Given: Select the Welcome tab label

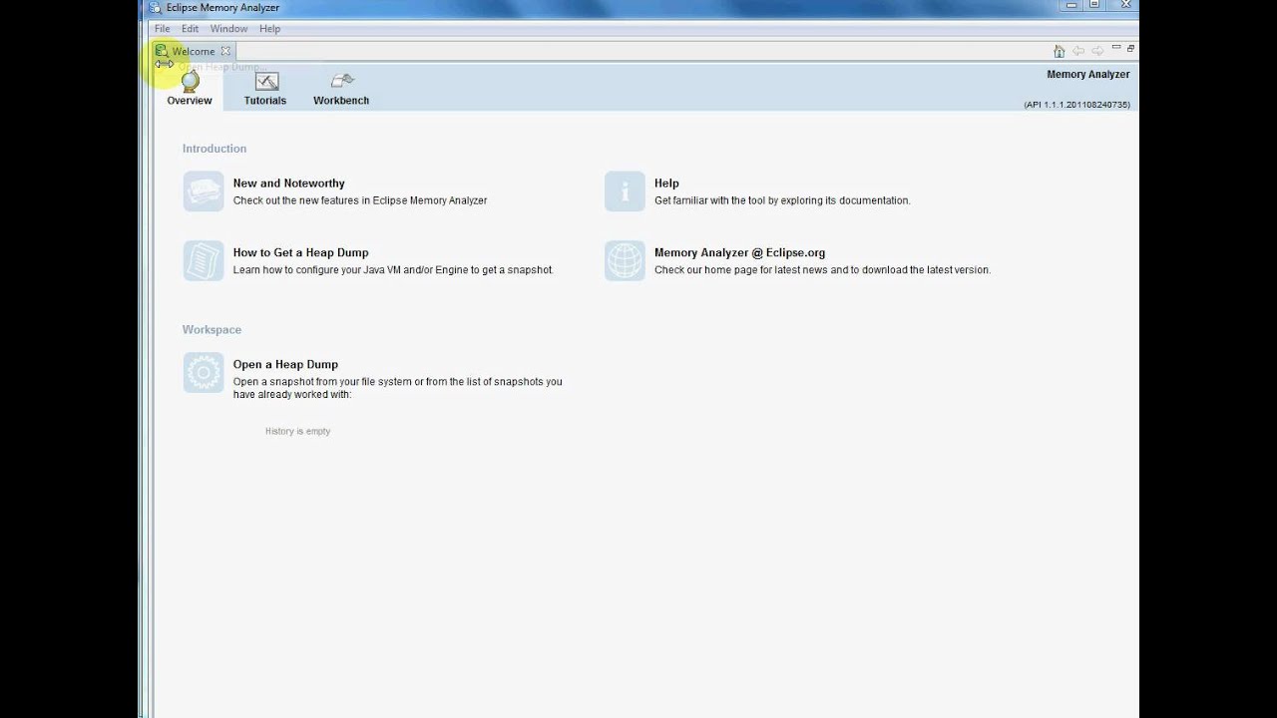Looking at the screenshot, I should coord(194,51).
